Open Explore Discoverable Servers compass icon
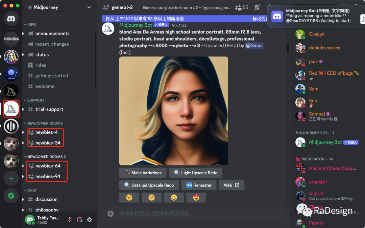The width and height of the screenshot is (365, 228). [x=11, y=196]
